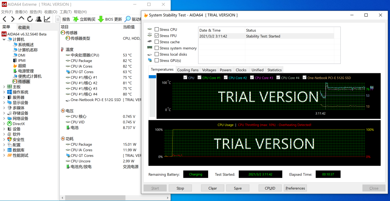
Task: Open 电源管理 power management tree item
Action: pos(23,71)
